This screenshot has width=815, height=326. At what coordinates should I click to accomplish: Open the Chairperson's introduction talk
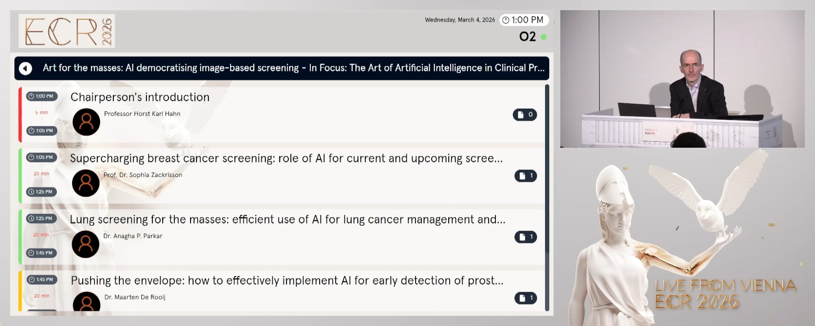pyautogui.click(x=140, y=97)
